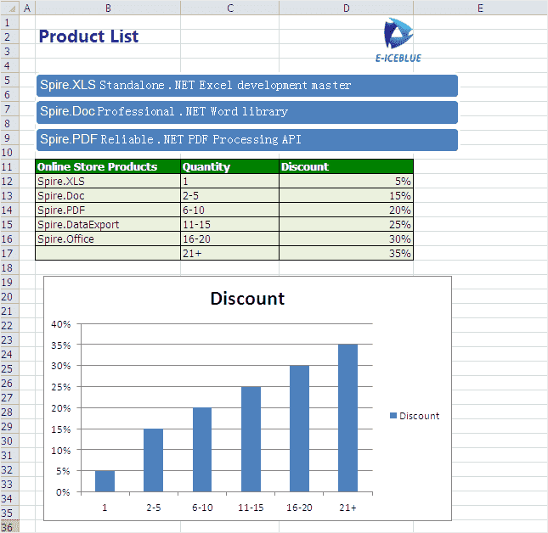Click the Discount legend entry in chart
Screen dimensions: 548x533
pyautogui.click(x=415, y=416)
